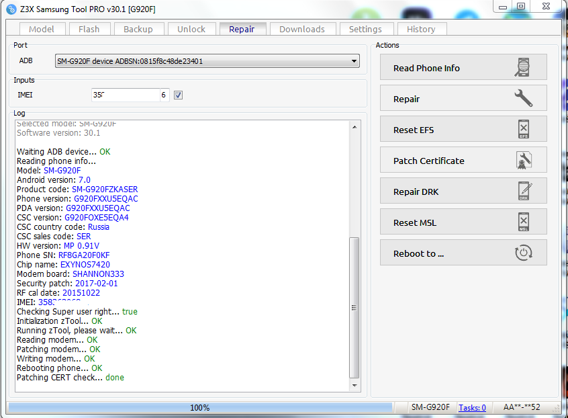
Task: Click the MSL phone icon on Reset MSL
Action: point(524,222)
